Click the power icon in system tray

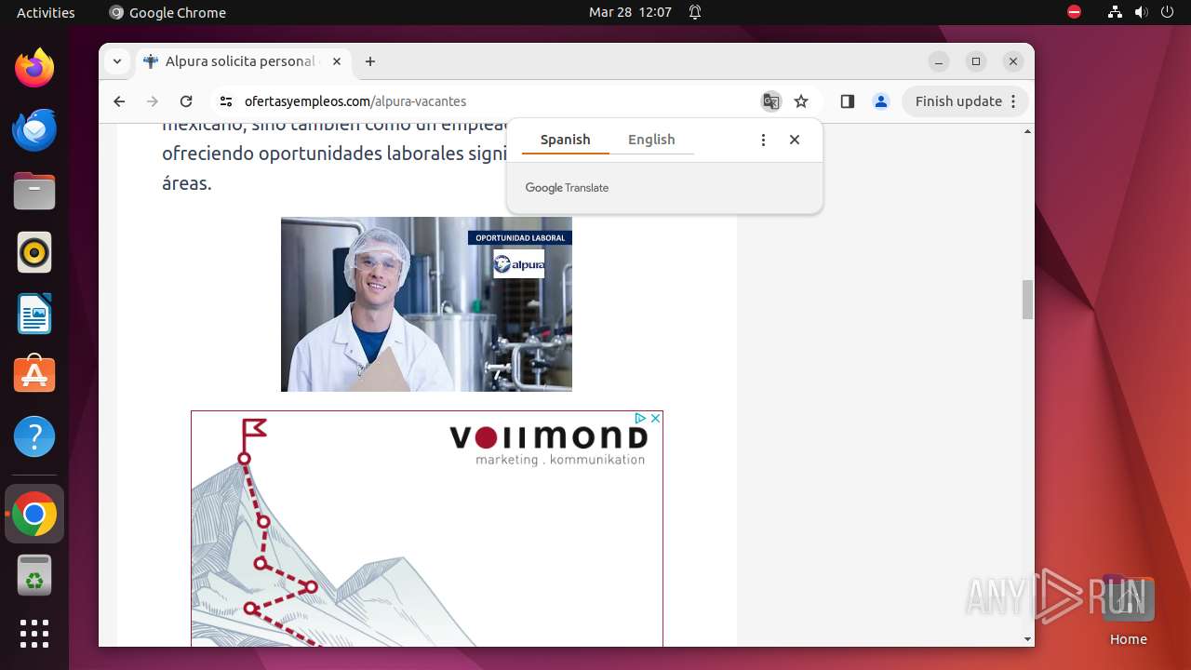[1167, 12]
